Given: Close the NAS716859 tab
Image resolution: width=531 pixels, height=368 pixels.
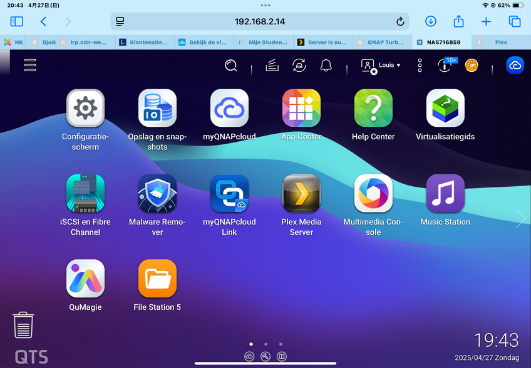Looking at the screenshot, I should coord(420,42).
